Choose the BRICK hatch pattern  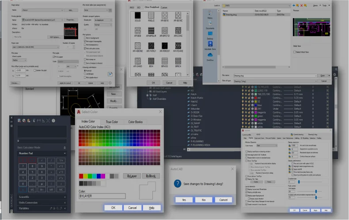[x=178, y=61]
